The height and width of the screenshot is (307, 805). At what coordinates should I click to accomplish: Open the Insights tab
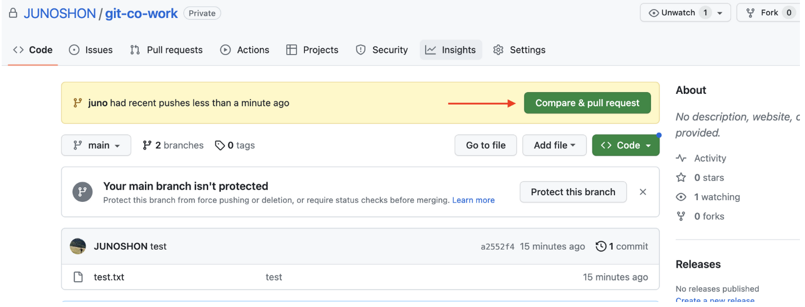pos(450,50)
